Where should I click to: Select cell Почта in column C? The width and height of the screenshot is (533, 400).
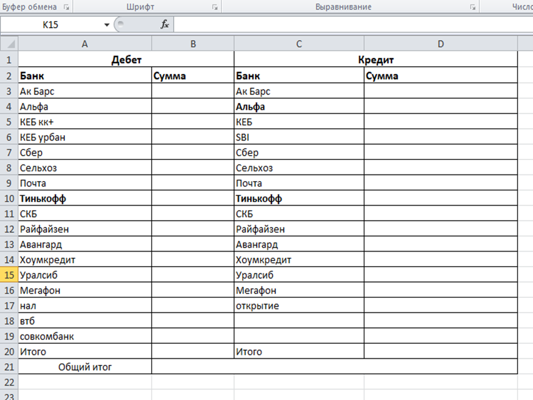tap(299, 183)
